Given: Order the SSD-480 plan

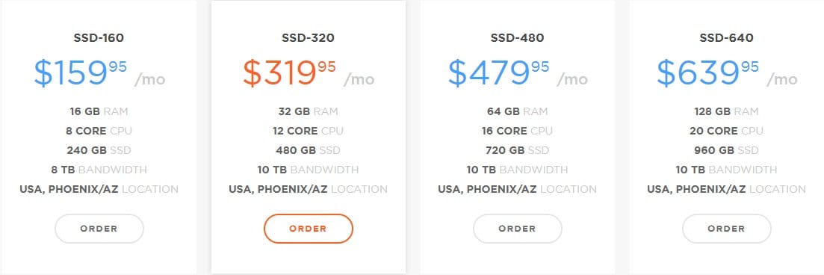Looking at the screenshot, I should tap(517, 229).
